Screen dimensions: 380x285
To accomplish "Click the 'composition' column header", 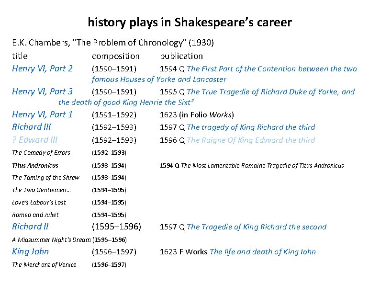I will click(116, 56).
